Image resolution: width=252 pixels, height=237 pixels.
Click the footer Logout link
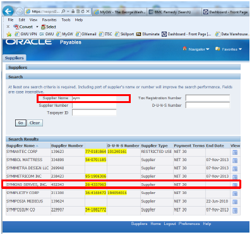[170, 224]
